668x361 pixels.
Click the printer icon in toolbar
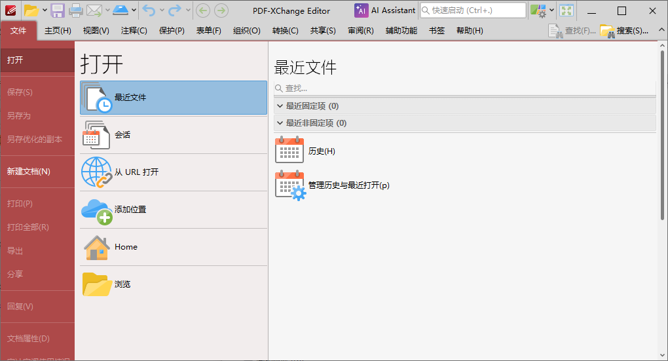(x=75, y=10)
